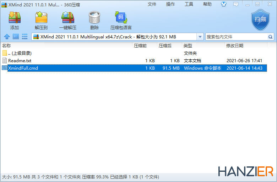Click the feedback message icon in title bar
Screen dimensions: 277x182
tap(235, 4)
